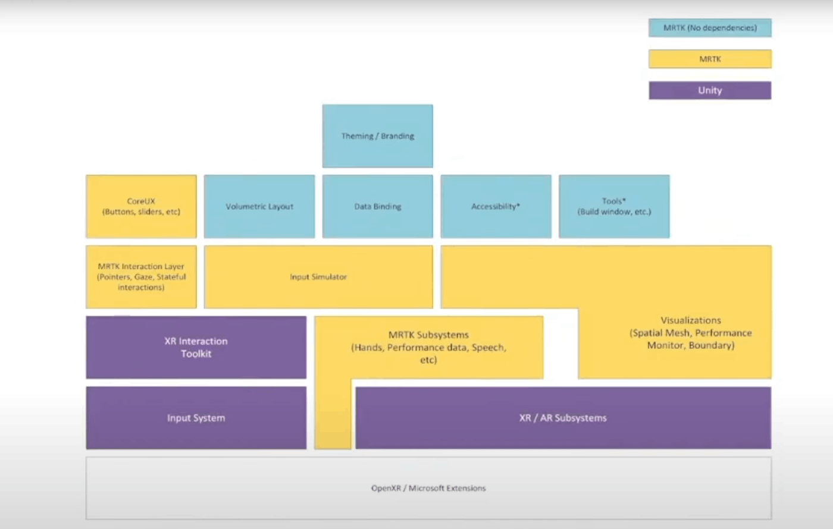Select the OpenXR / Microsoft Extensions block

pos(428,488)
